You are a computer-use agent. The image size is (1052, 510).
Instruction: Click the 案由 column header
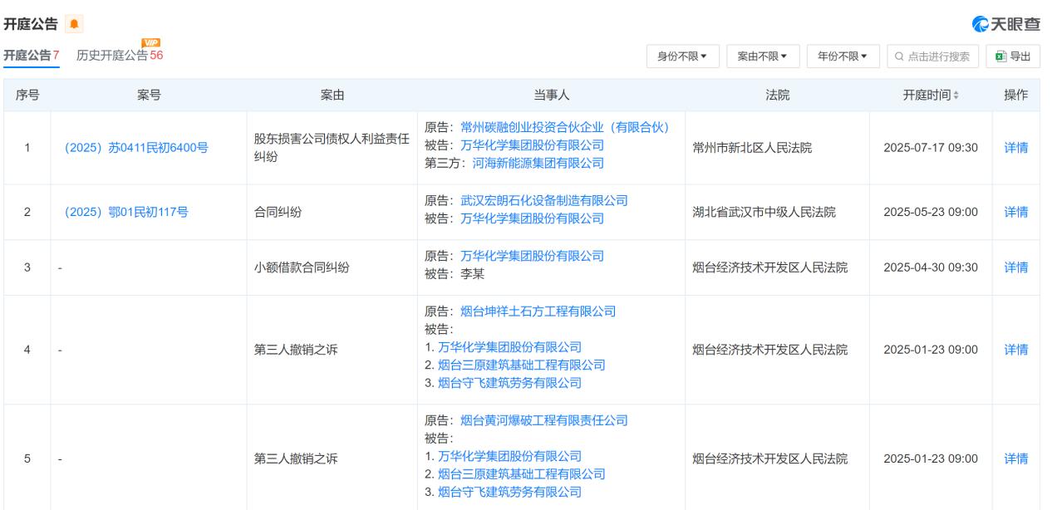pos(332,96)
